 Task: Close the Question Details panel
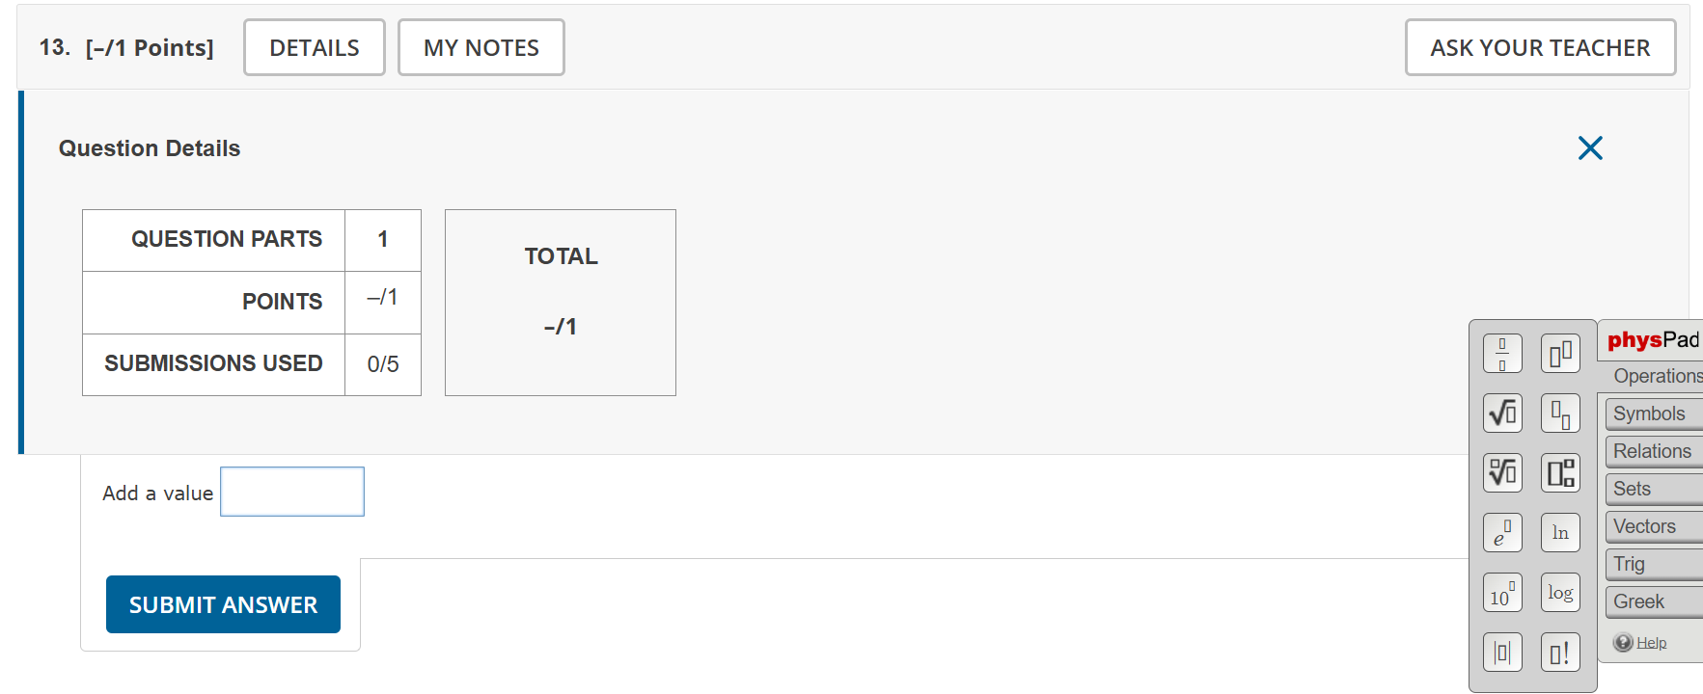click(1590, 147)
